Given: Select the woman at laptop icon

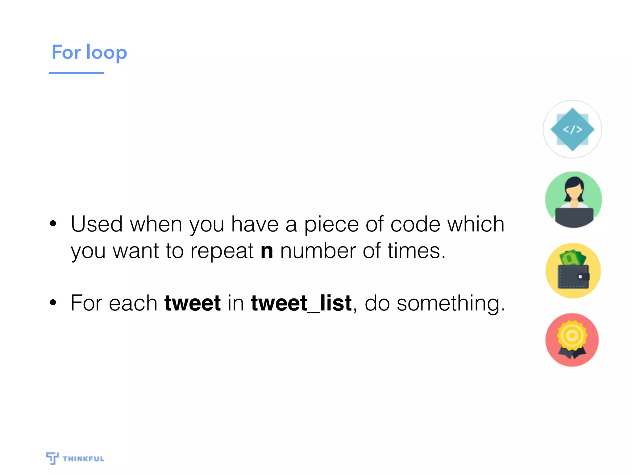Looking at the screenshot, I should 573,200.
